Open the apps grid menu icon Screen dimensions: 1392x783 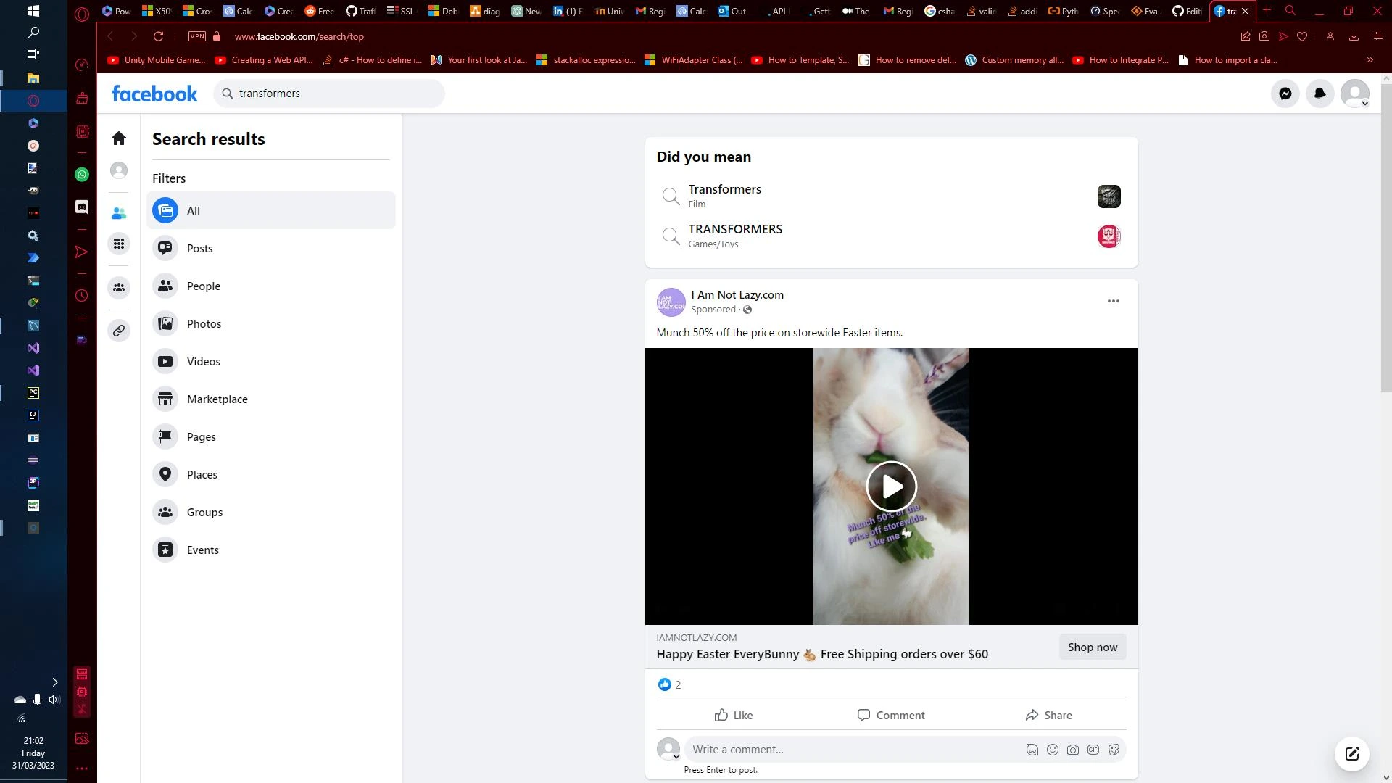click(x=119, y=244)
